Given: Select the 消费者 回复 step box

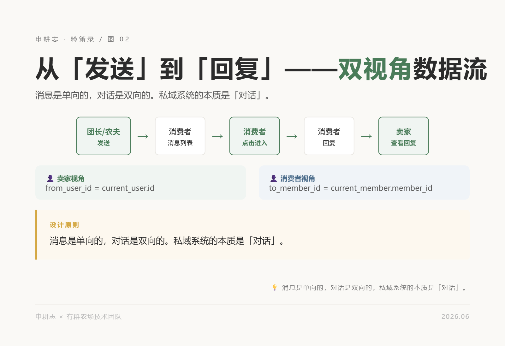Looking at the screenshot, I should (x=329, y=136).
